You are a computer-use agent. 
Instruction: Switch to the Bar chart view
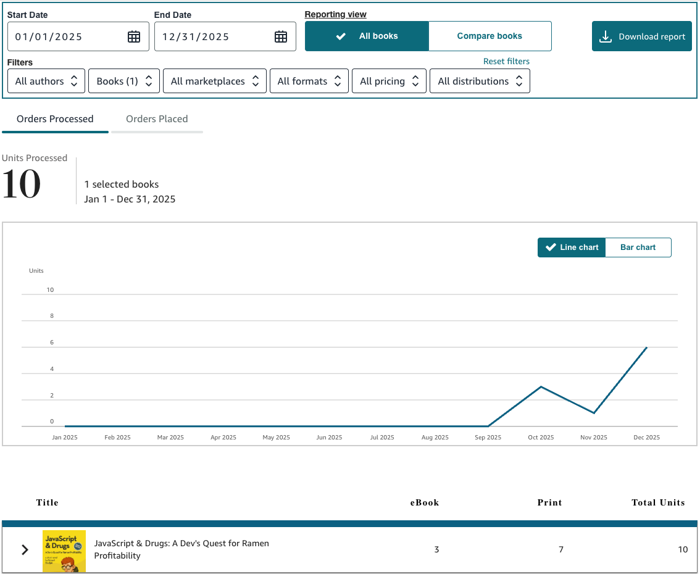pos(638,247)
